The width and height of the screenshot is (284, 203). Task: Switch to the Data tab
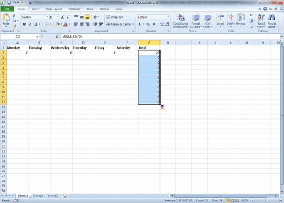point(90,9)
